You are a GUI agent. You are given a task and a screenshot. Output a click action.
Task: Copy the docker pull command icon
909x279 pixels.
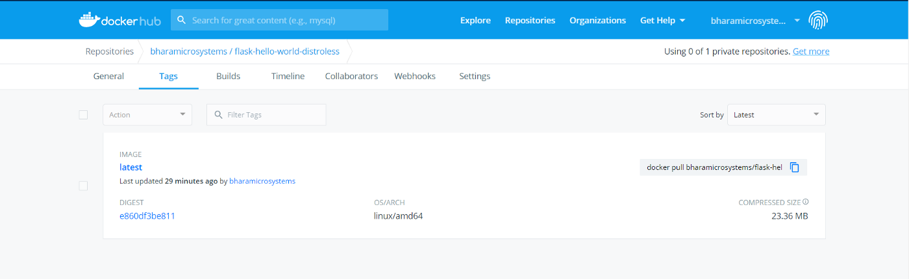point(794,167)
